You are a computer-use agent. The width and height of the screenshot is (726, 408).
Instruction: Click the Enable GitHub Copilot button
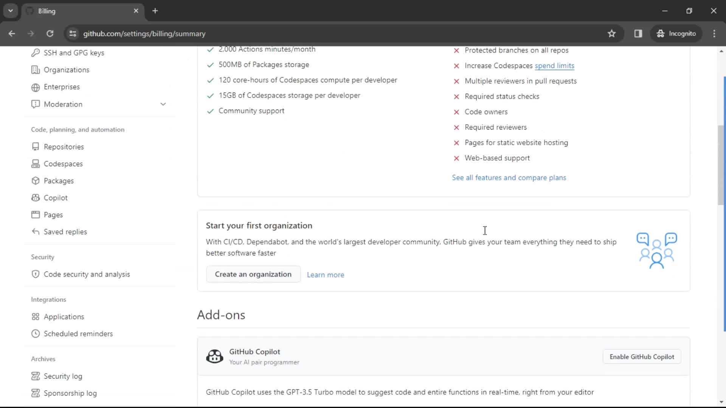pyautogui.click(x=642, y=357)
